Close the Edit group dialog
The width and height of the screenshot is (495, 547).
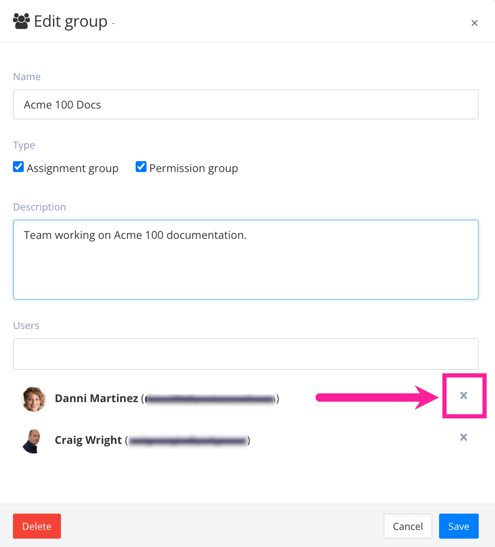(475, 23)
